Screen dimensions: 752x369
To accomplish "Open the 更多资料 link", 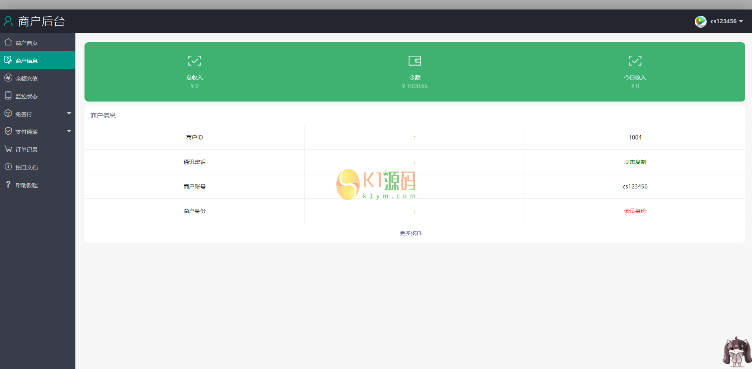I will click(x=411, y=233).
